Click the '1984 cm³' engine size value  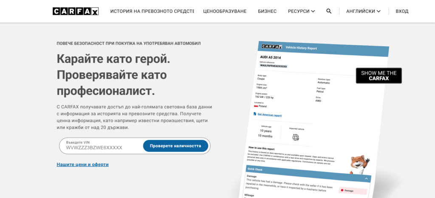pyautogui.click(x=262, y=88)
